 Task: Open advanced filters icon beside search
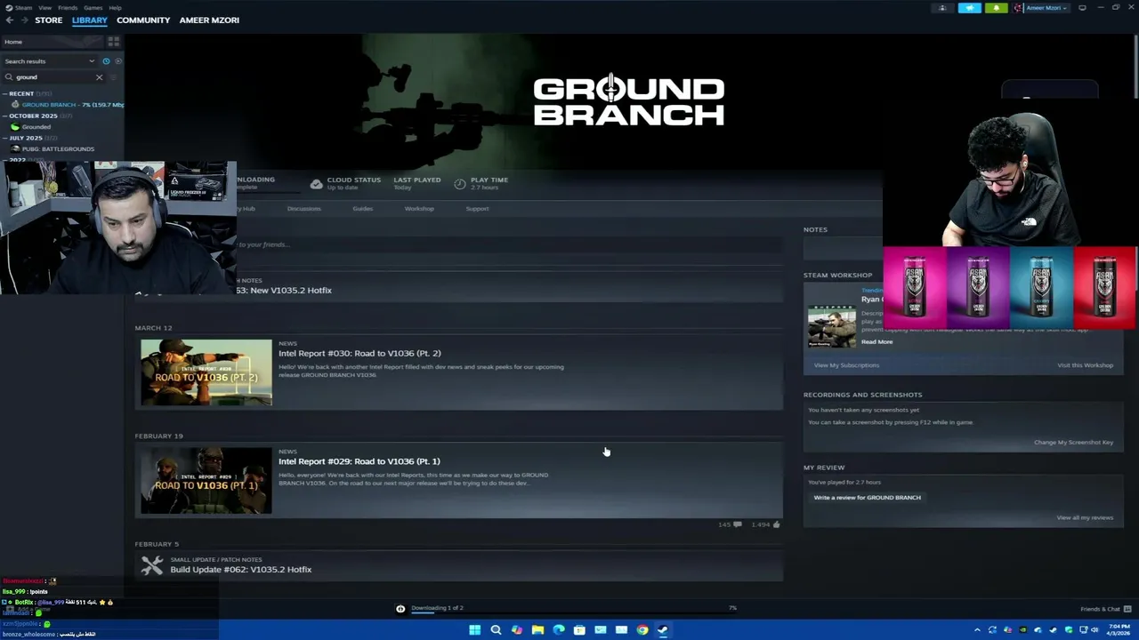coord(114,77)
